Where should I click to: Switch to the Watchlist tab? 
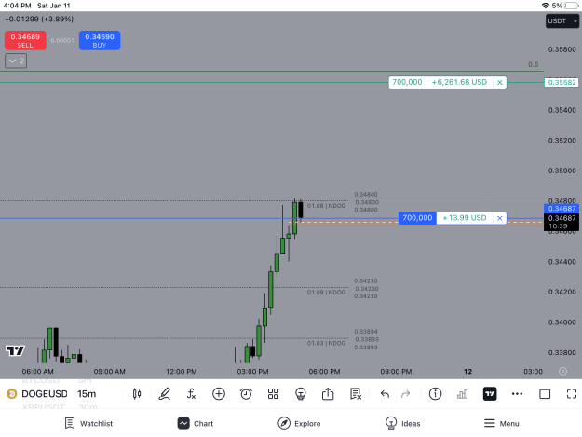88,423
